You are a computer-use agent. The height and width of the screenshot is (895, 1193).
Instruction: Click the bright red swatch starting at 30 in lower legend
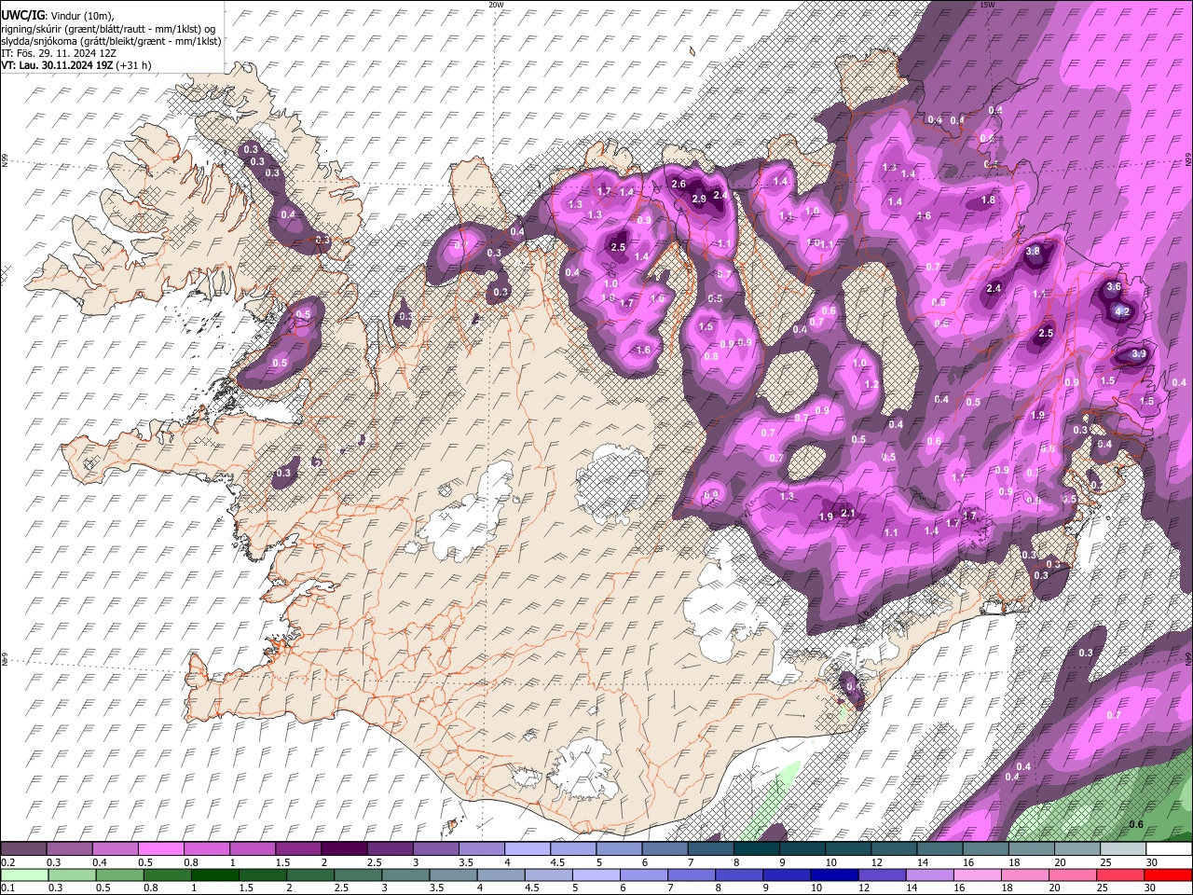click(1169, 875)
